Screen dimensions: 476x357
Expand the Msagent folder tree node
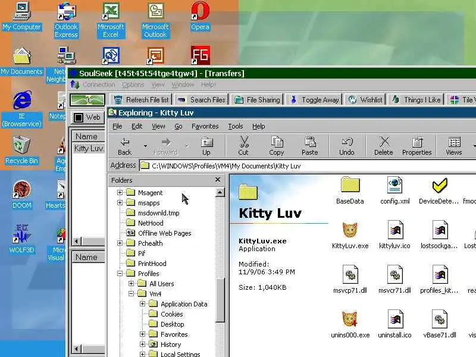pyautogui.click(x=120, y=192)
